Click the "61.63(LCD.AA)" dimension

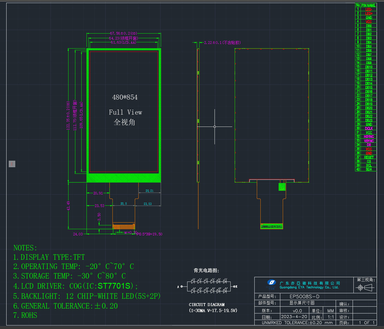pos(123,42)
